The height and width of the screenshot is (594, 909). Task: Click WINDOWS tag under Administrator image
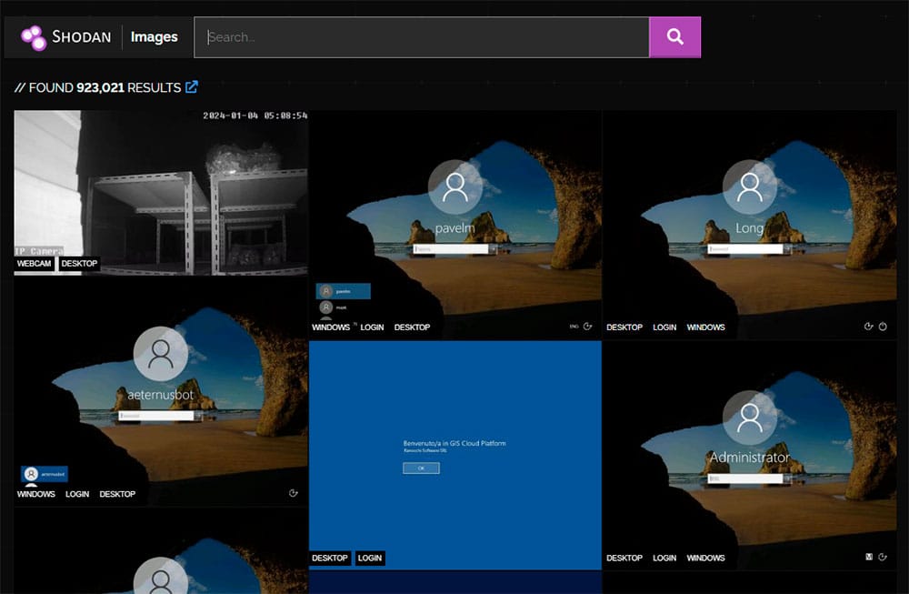click(705, 558)
